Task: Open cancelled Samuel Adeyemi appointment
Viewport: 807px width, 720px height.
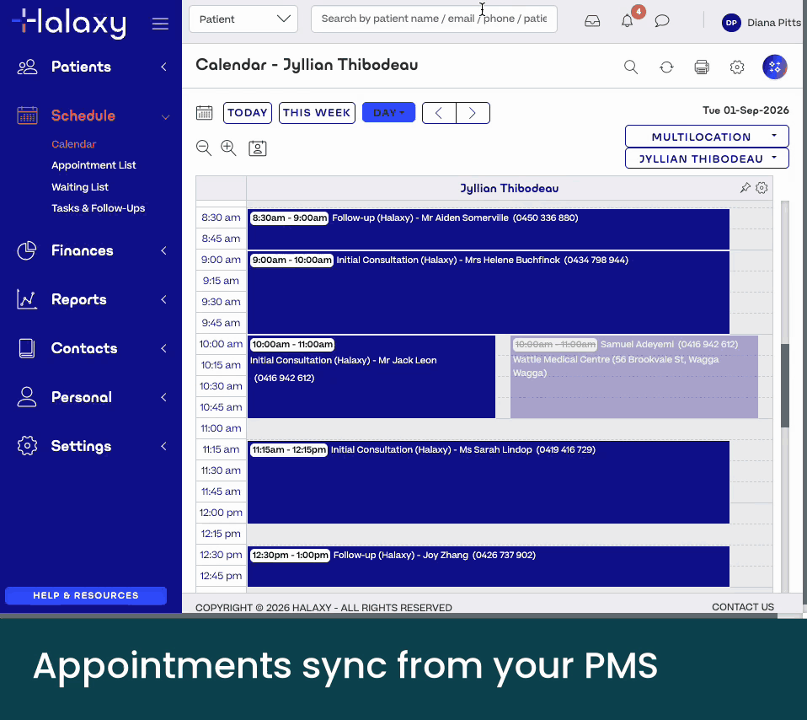Action: pyautogui.click(x=634, y=377)
